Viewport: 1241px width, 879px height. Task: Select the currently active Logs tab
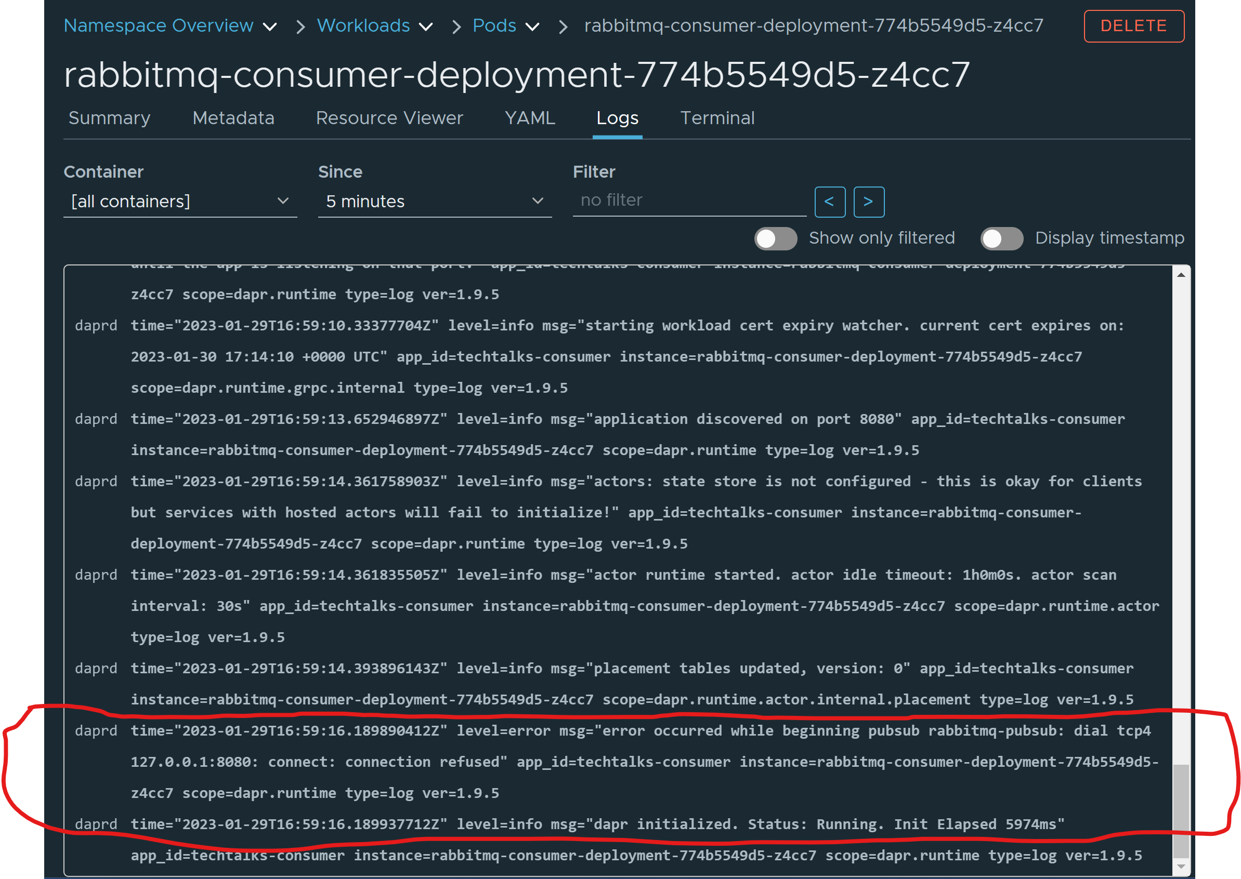[617, 118]
